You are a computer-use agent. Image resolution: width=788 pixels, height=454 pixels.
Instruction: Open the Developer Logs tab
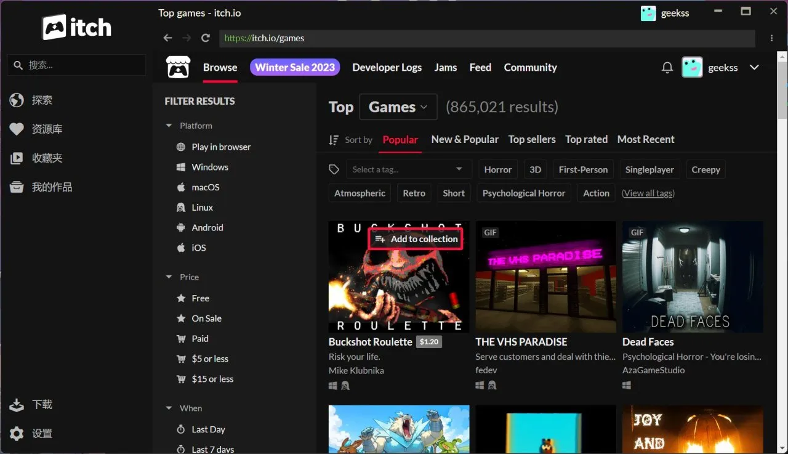point(387,68)
